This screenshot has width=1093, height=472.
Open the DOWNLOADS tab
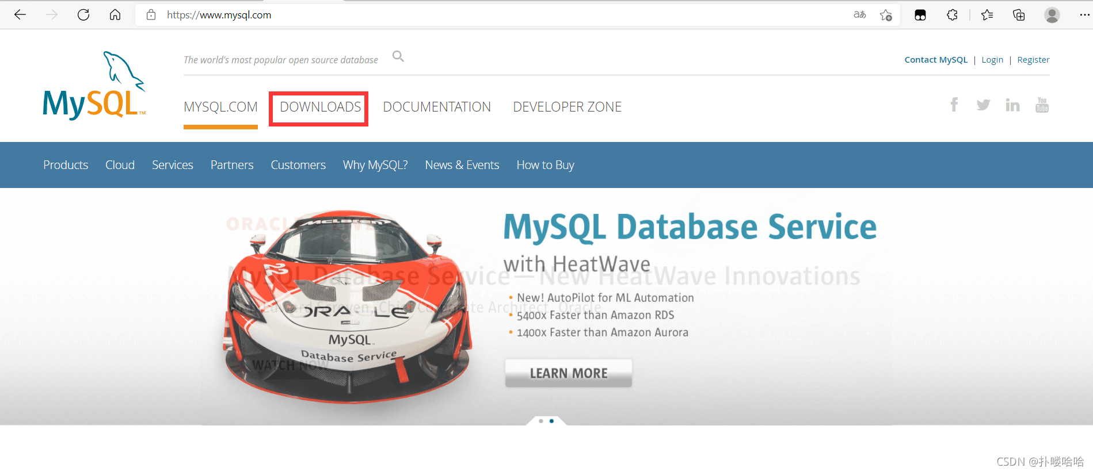point(320,107)
